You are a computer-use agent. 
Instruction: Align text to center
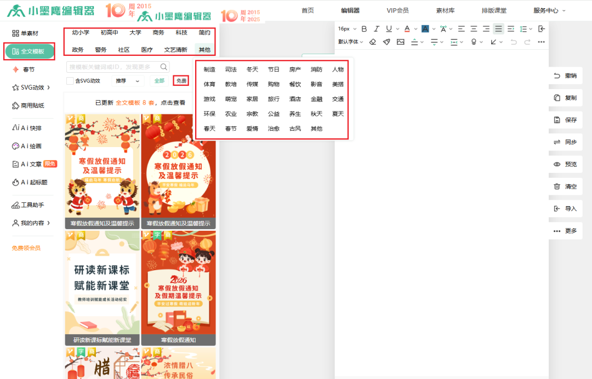pos(474,29)
